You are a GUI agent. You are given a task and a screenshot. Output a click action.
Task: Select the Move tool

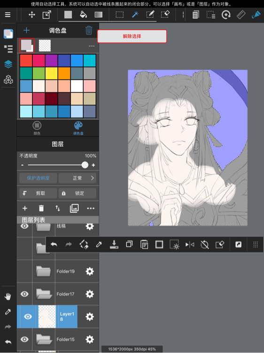(x=32, y=15)
